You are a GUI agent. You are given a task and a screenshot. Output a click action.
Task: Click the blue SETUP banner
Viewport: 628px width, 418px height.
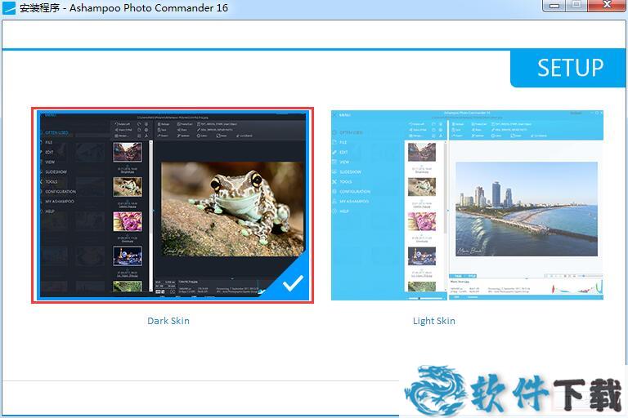point(569,69)
